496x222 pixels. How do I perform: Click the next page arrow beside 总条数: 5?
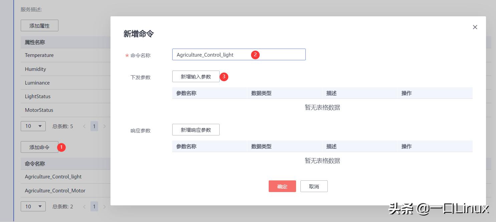[104, 126]
